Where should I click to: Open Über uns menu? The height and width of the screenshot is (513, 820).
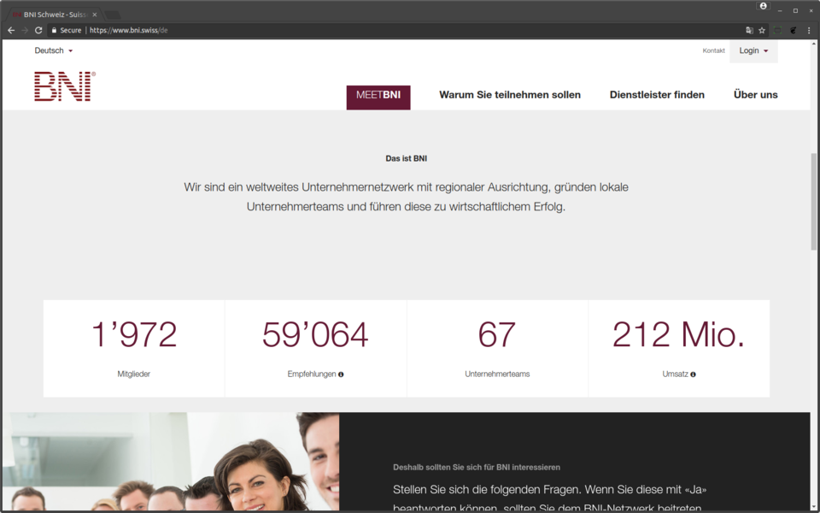(756, 95)
